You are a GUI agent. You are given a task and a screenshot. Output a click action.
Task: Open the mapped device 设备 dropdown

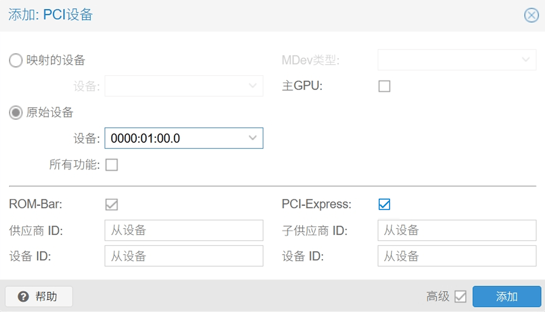[184, 86]
